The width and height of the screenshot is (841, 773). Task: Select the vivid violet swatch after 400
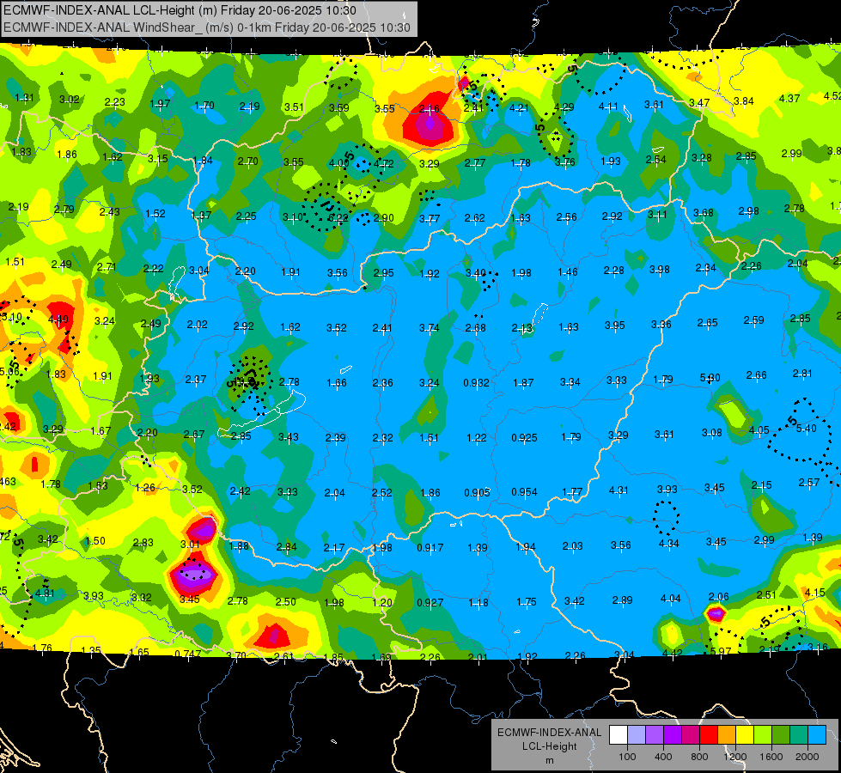(x=672, y=734)
